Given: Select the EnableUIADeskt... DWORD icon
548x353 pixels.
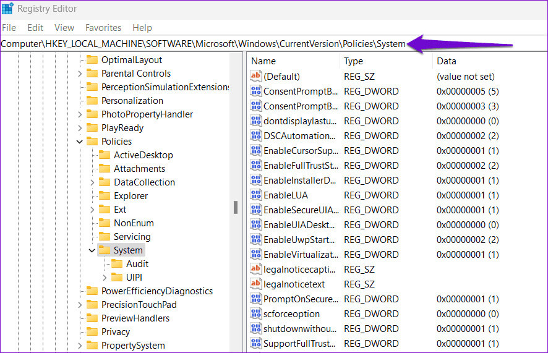Looking at the screenshot, I should [x=256, y=224].
